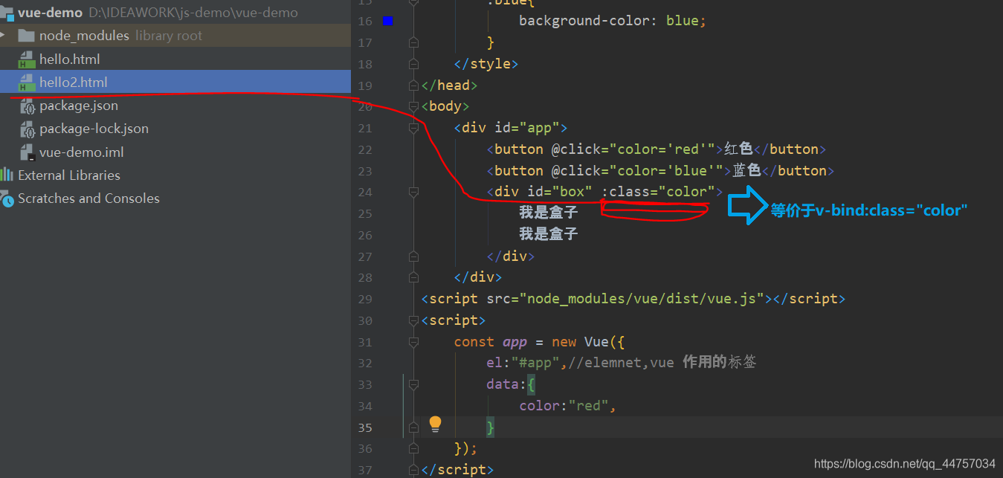Image resolution: width=1003 pixels, height=478 pixels.
Task: Collapse the code fold at </head> line 19
Action: (x=413, y=85)
